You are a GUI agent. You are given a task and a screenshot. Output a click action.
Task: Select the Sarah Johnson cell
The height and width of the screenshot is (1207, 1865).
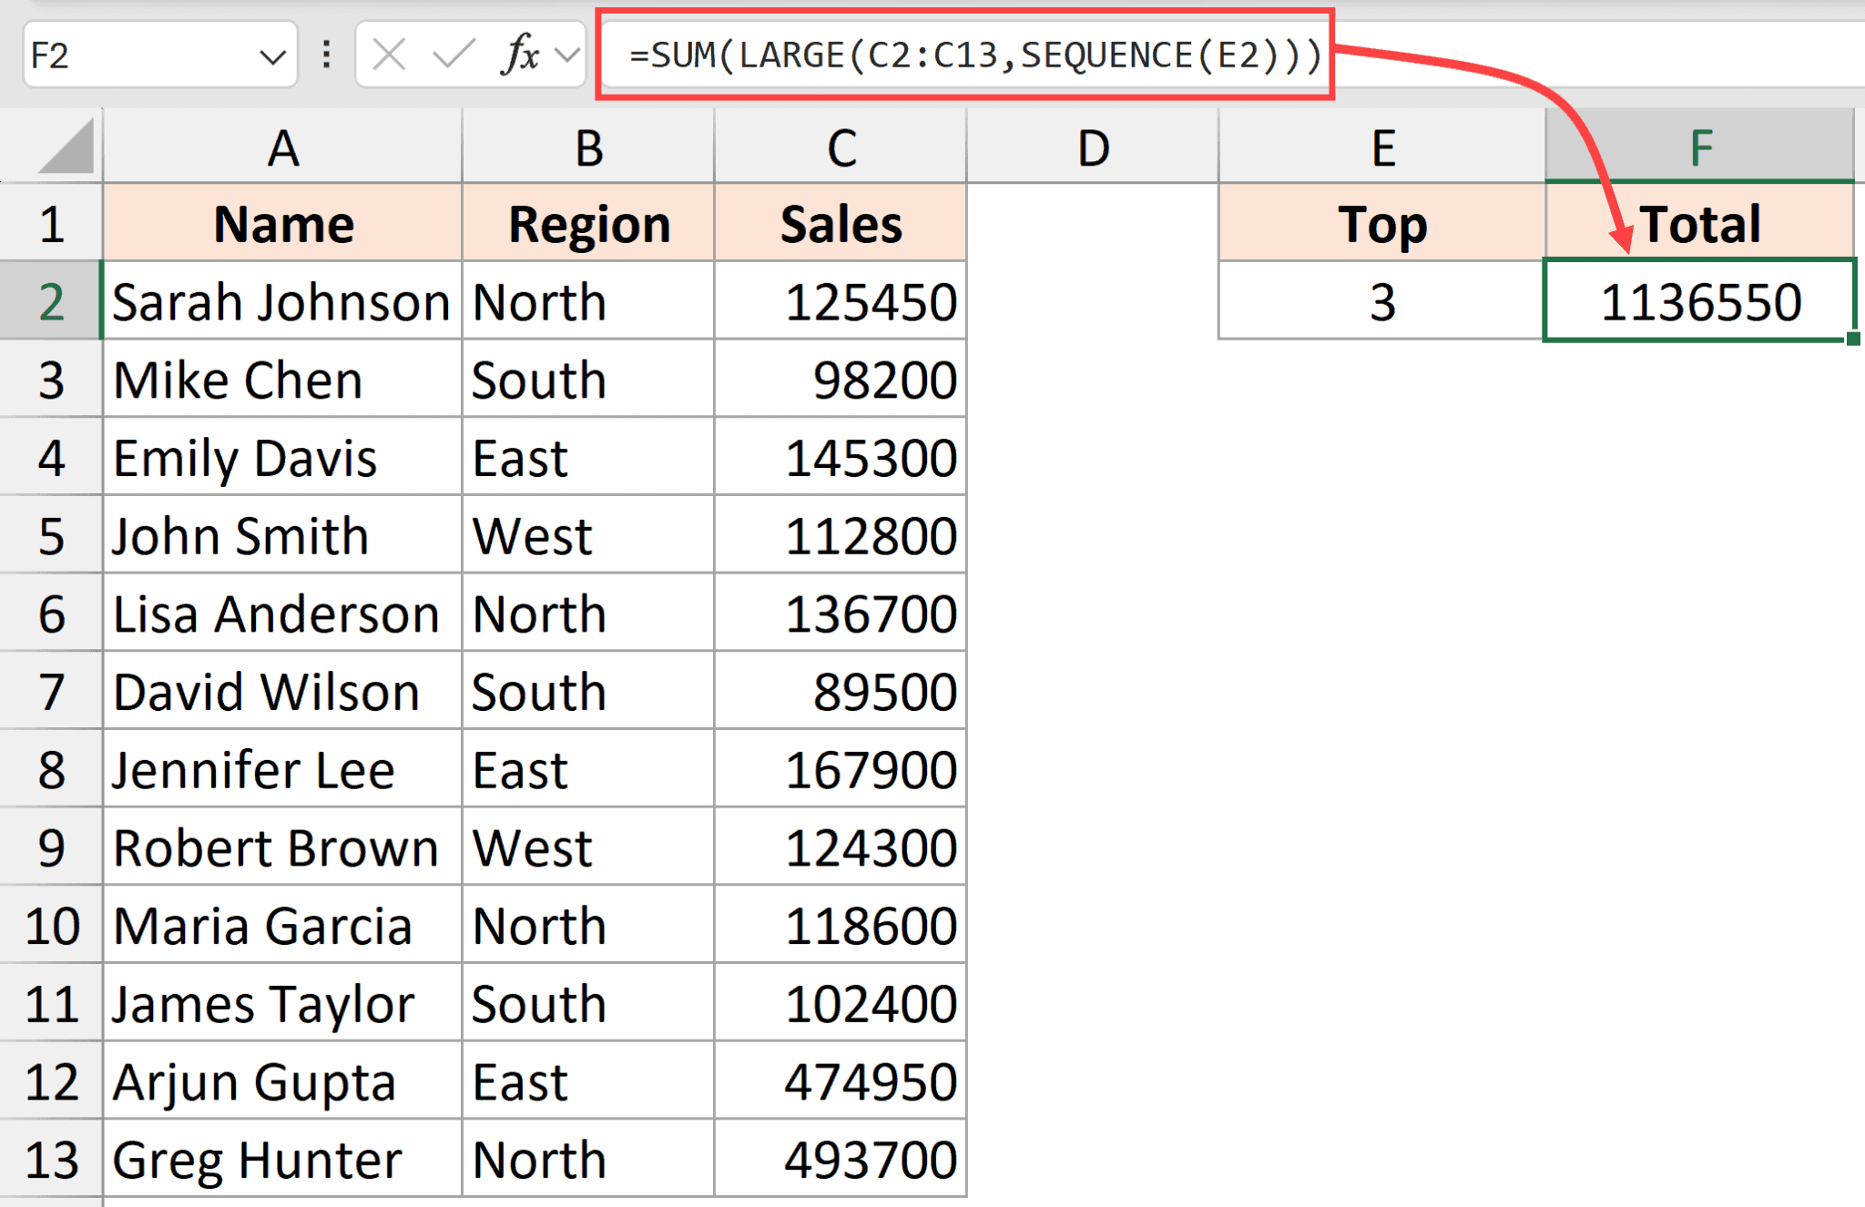click(283, 301)
